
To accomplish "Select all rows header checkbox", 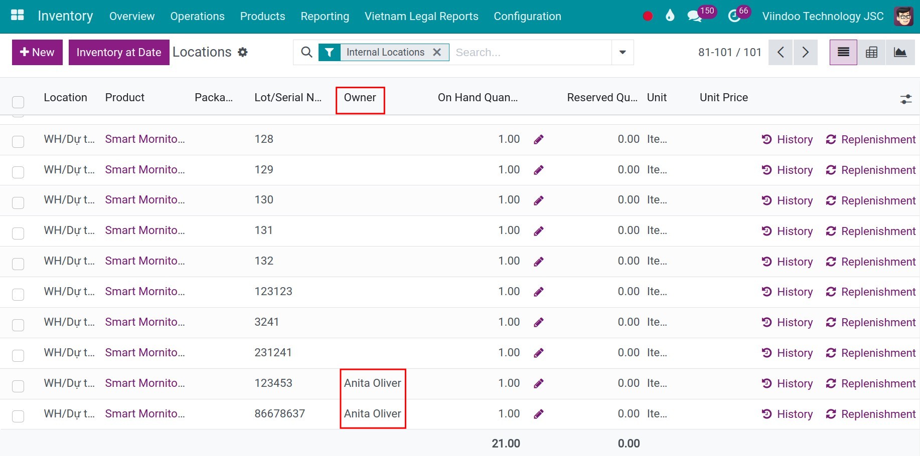I will (x=18, y=102).
